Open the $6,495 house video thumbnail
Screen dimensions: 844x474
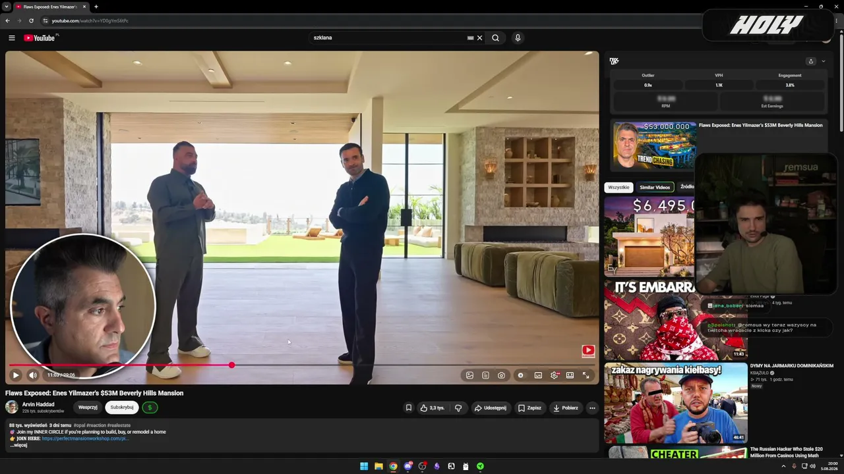(x=649, y=237)
